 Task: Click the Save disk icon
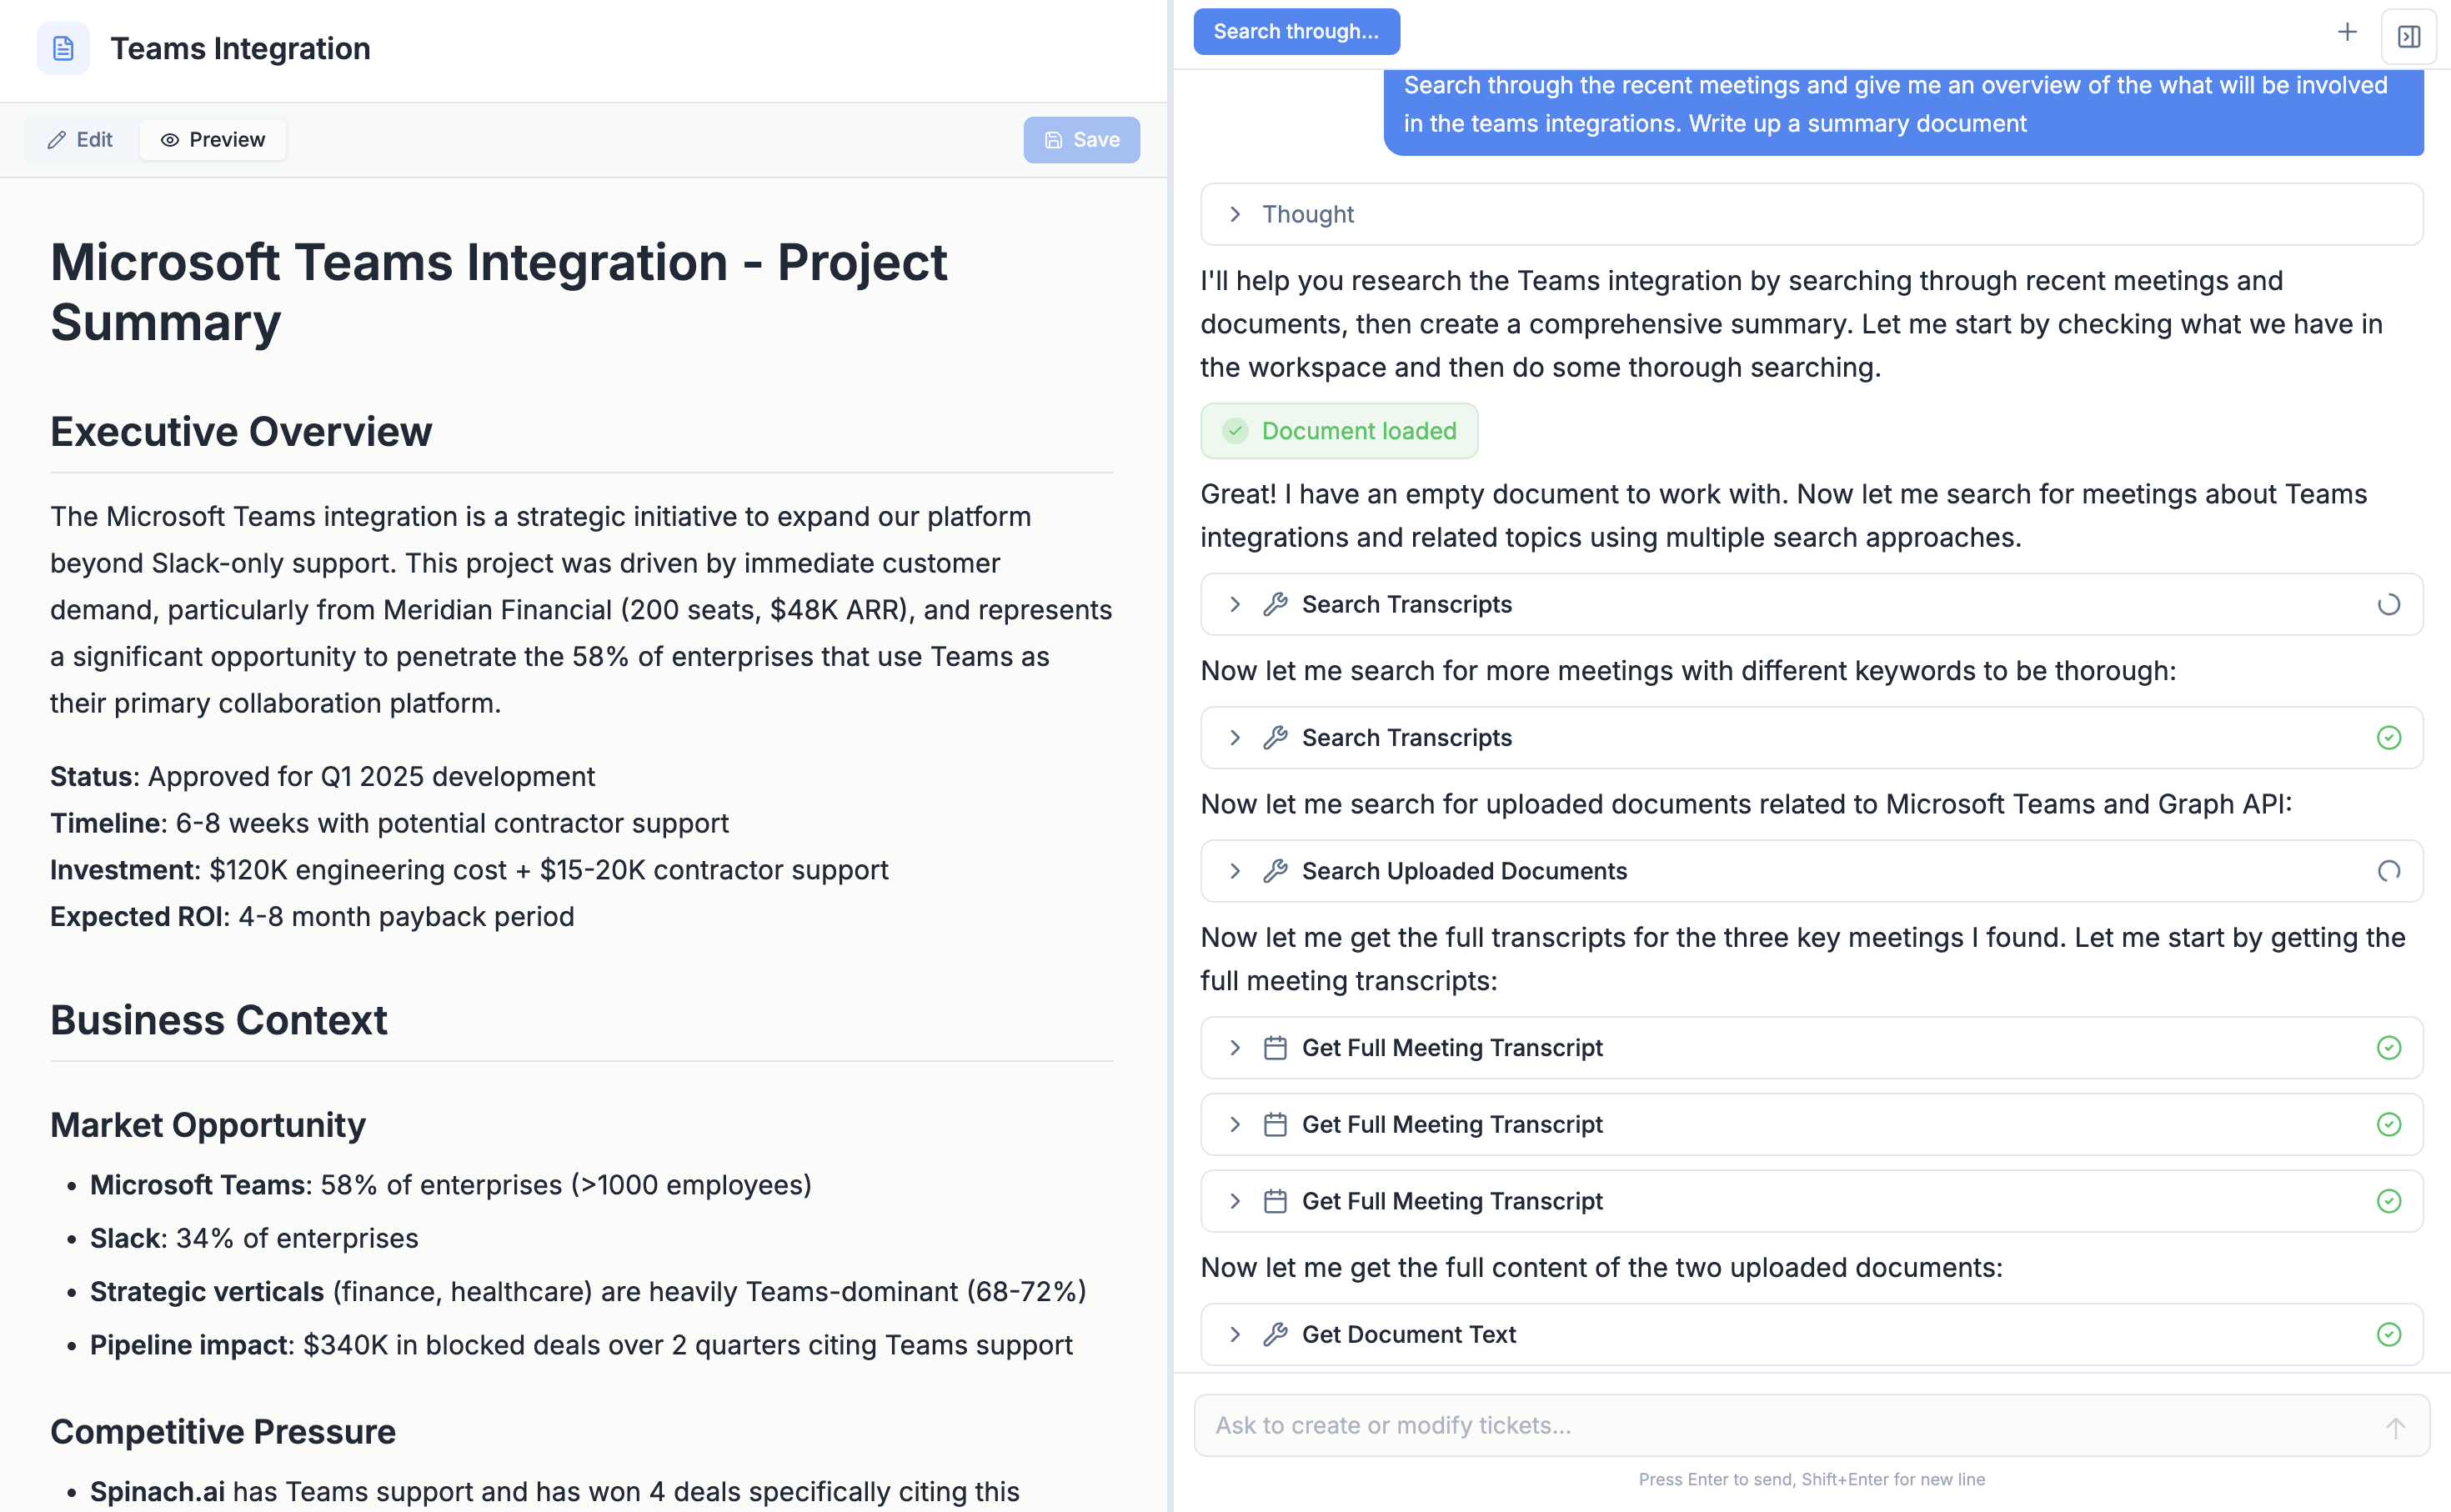tap(1053, 140)
